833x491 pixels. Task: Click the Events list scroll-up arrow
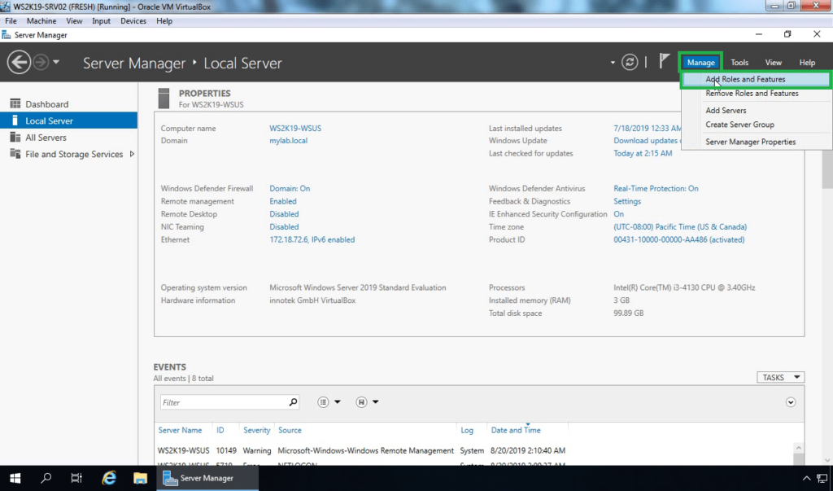(x=799, y=448)
